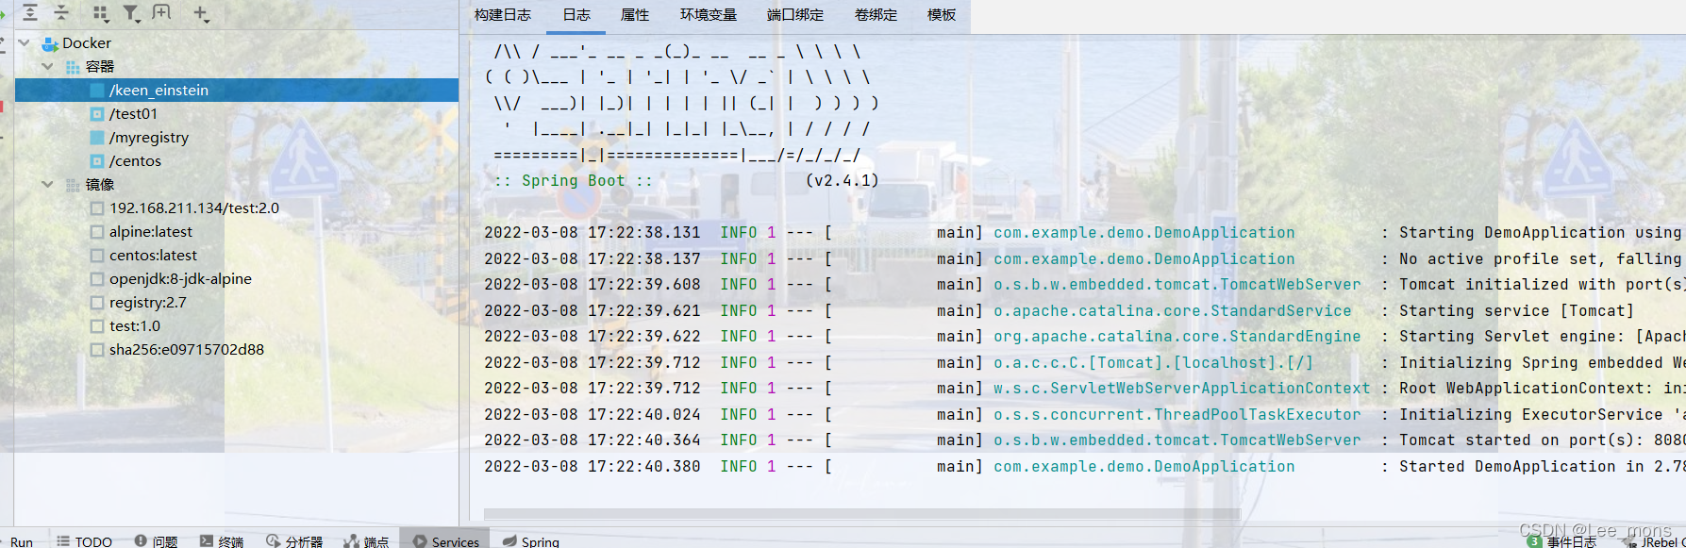
Task: Open the 终端 terminal tool window
Action: click(x=222, y=541)
